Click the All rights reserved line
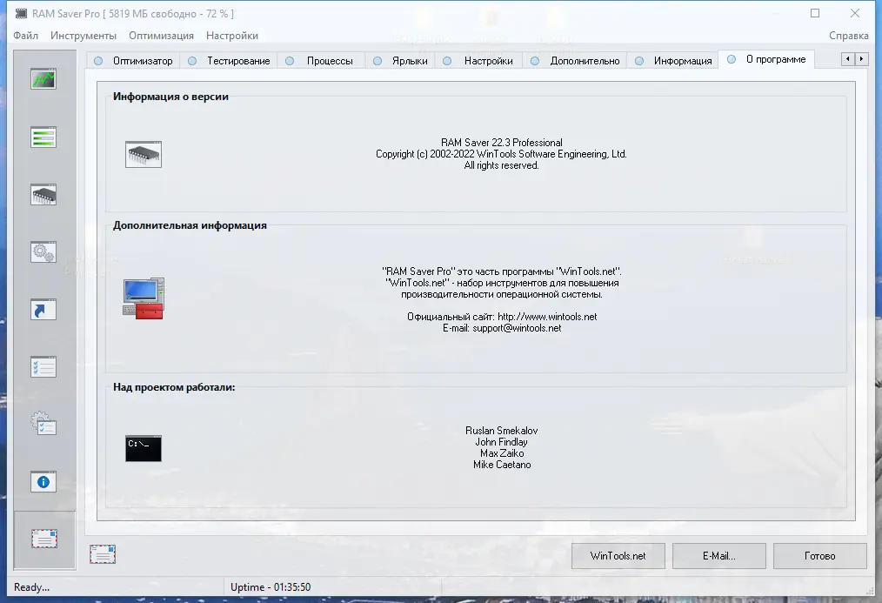The height and width of the screenshot is (603, 882). coord(501,164)
